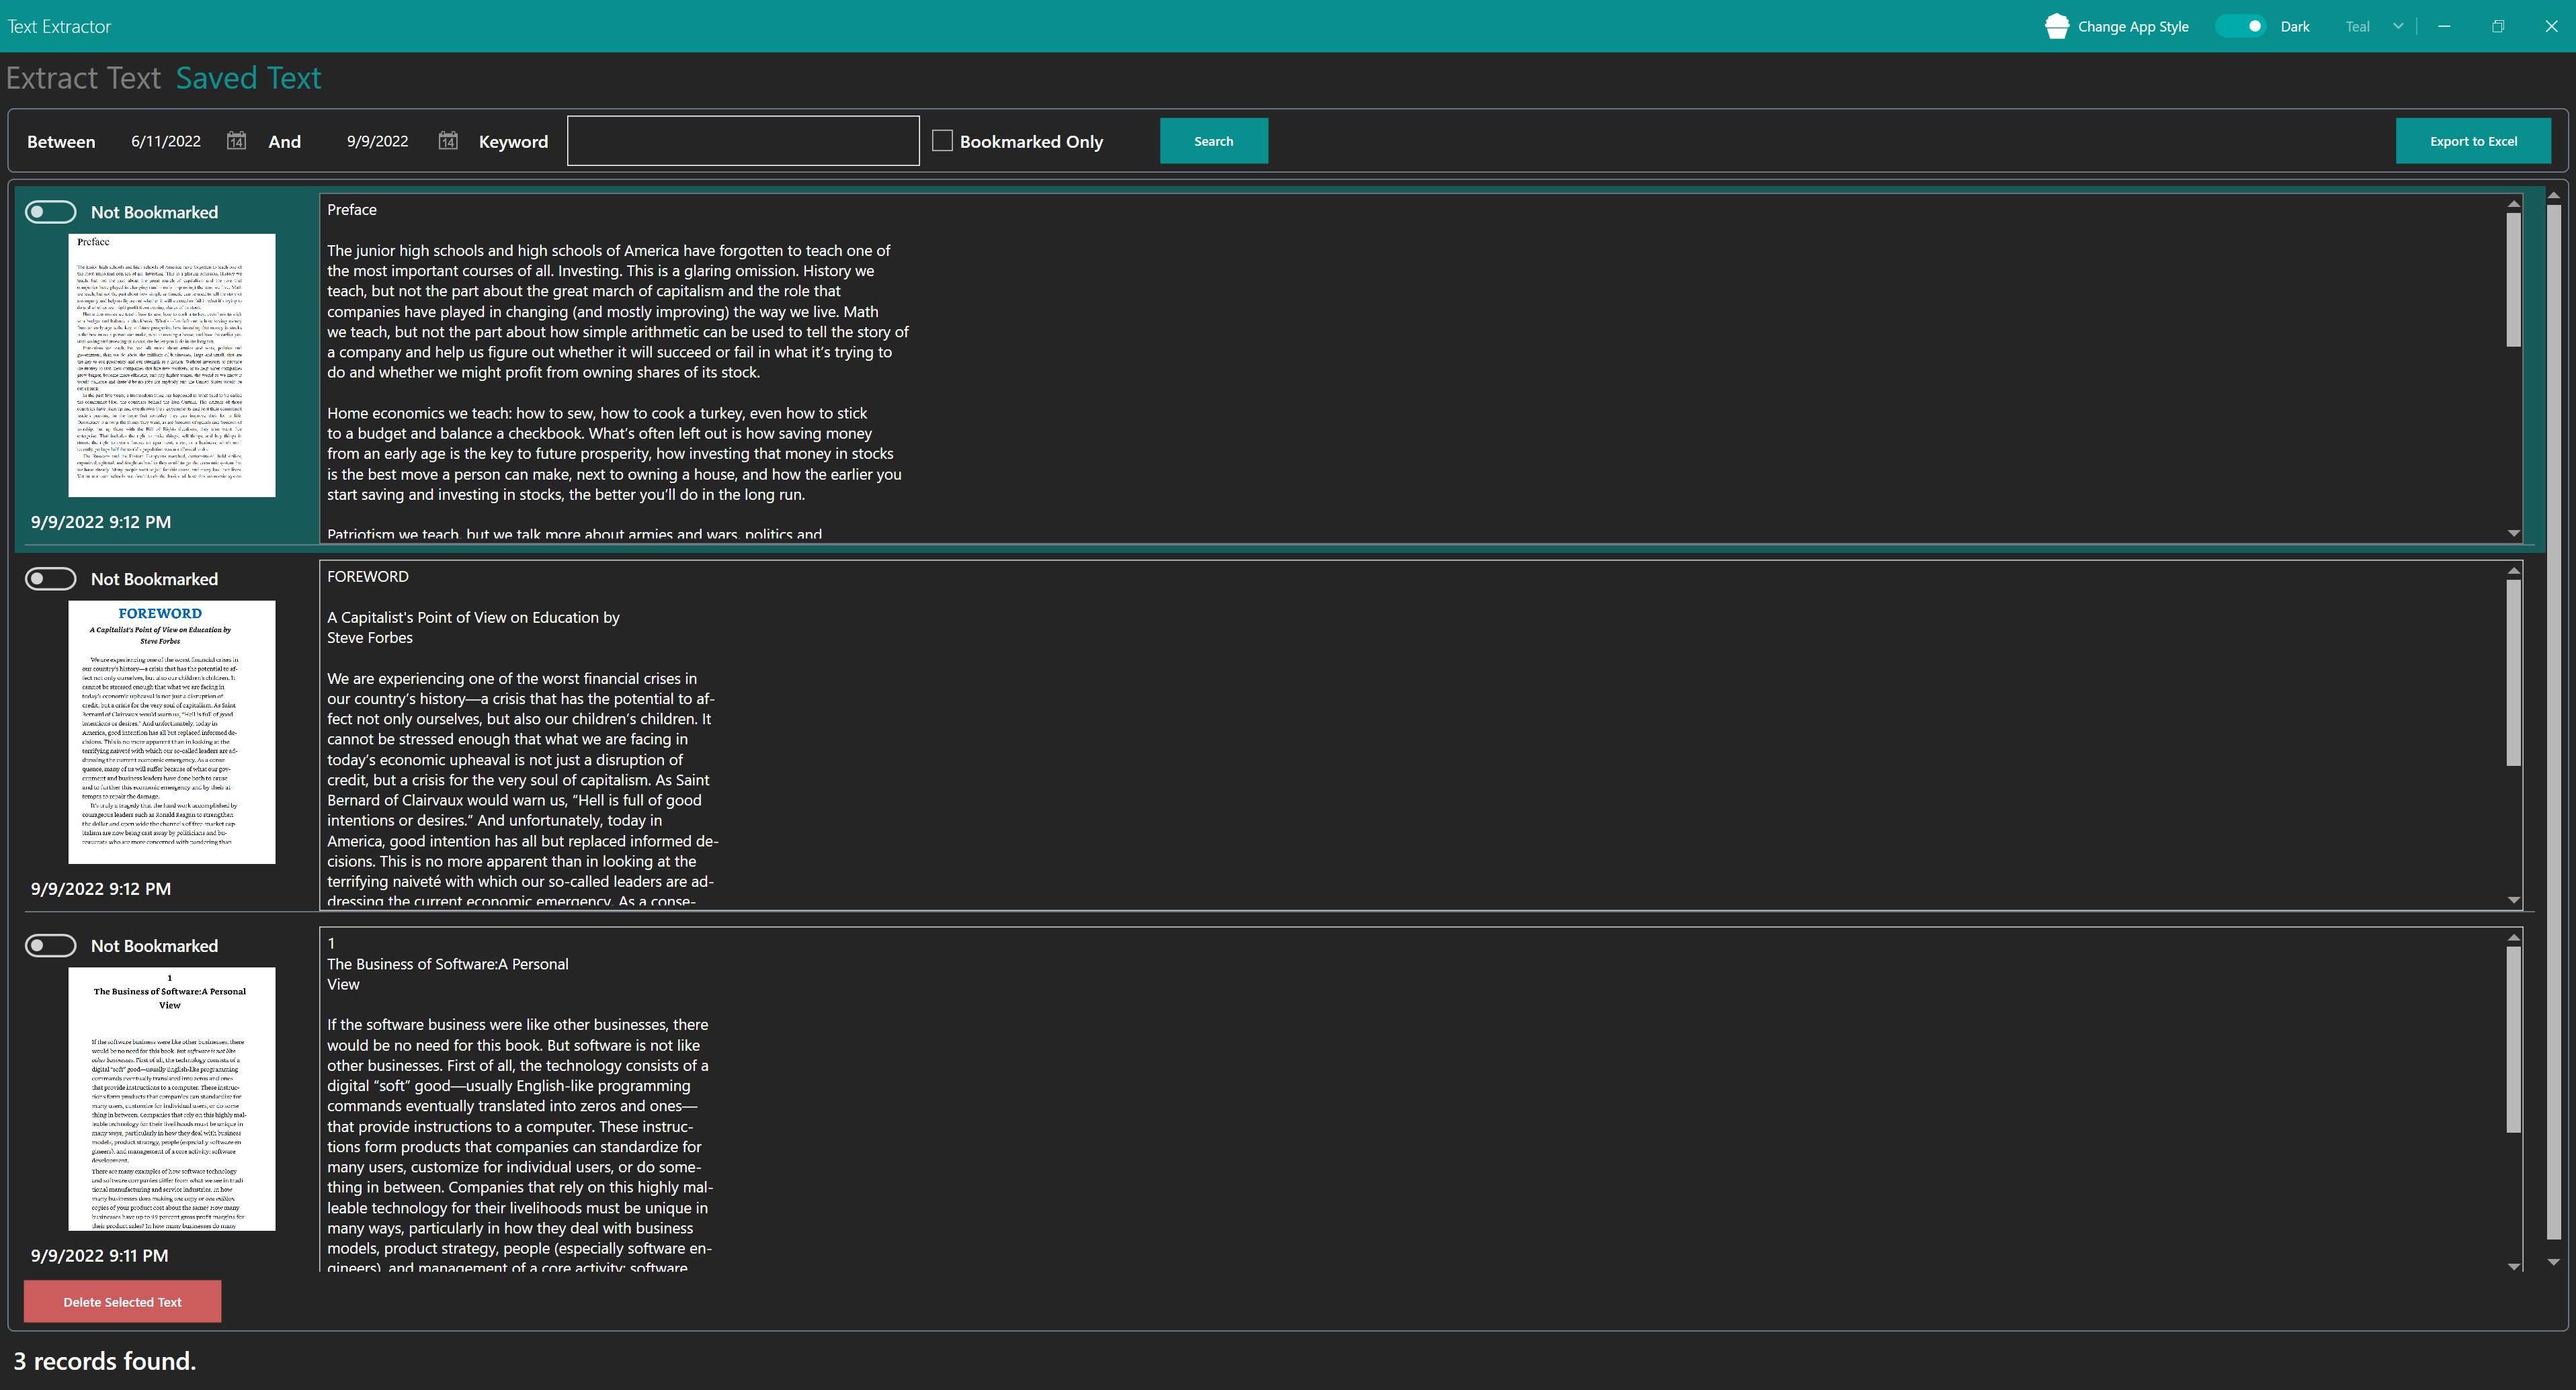This screenshot has height=1390, width=2576.
Task: Toggle bookmark for Preface record
Action: [51, 212]
